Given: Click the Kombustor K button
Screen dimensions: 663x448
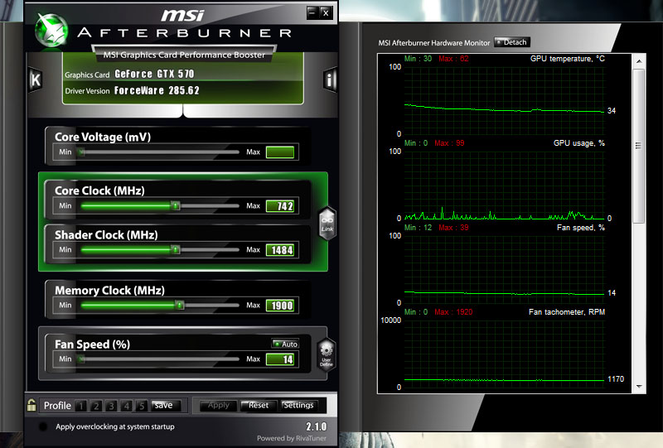Looking at the screenshot, I should point(36,79).
